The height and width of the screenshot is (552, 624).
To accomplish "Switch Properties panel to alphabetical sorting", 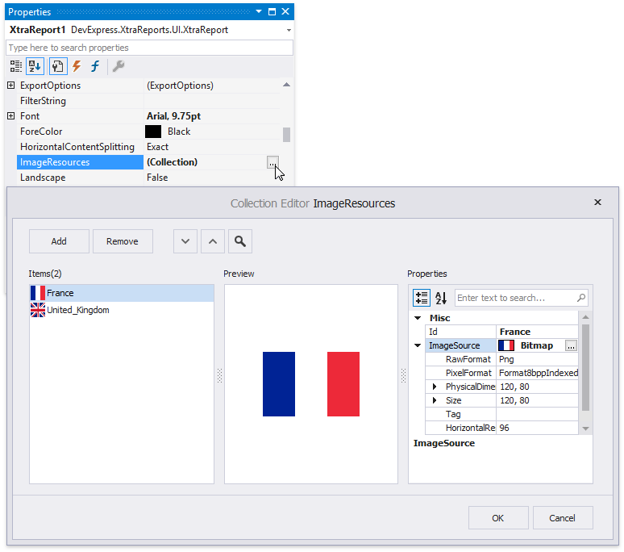I will [35, 66].
